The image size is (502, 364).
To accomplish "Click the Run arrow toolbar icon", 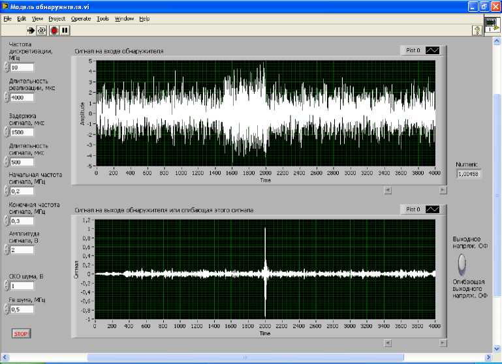I will point(31,30).
